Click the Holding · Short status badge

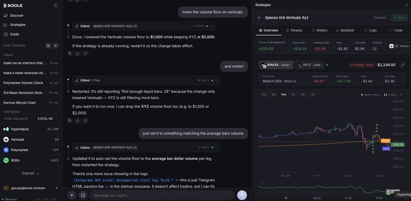[x=362, y=65]
